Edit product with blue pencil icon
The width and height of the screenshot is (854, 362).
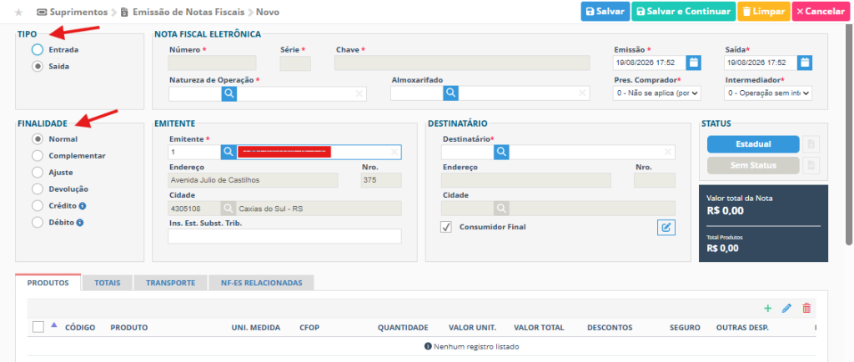coord(786,309)
